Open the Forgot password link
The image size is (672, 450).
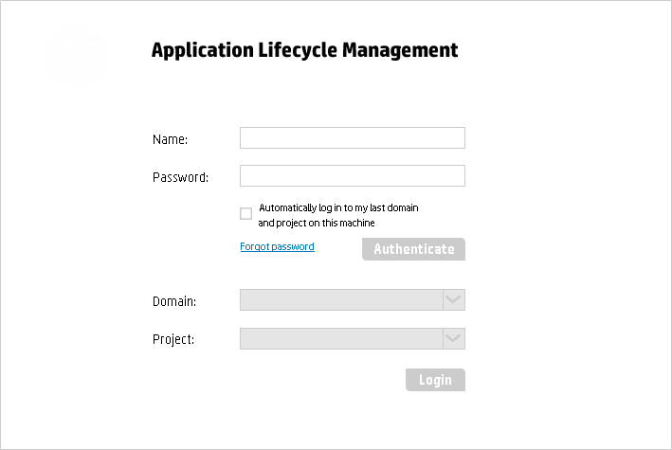click(x=277, y=246)
